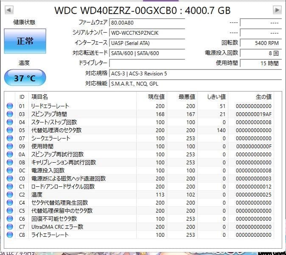Select the 回復不可能セクタ数 attribute name
The height and width of the screenshot is (255, 286).
(x=54, y=219)
